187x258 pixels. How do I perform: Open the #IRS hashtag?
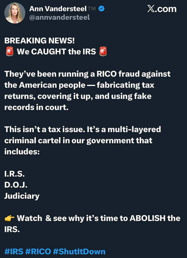coord(14,252)
